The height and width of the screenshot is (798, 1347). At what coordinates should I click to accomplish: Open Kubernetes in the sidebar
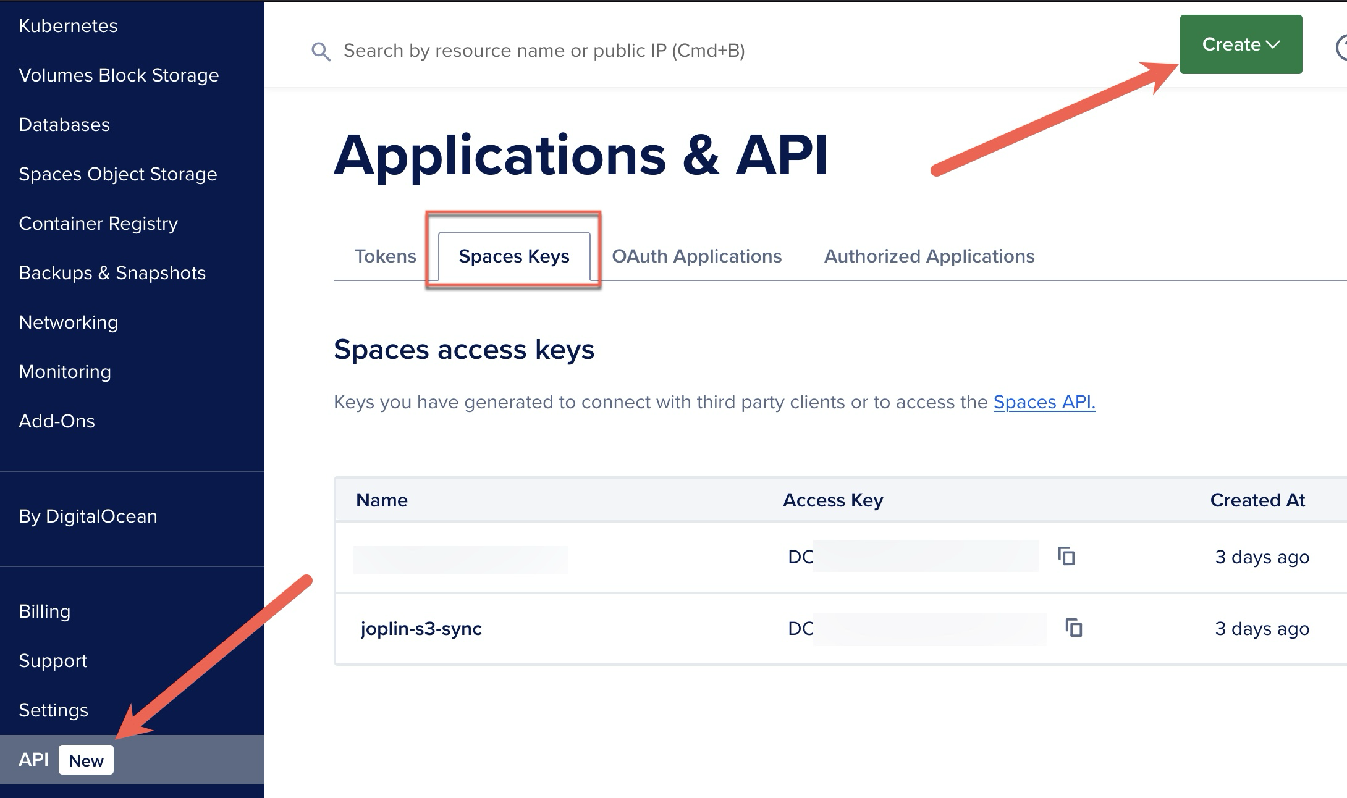68,26
